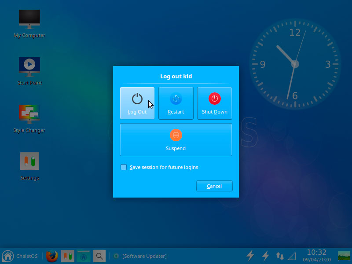
Task: Open the home folder file manager in taskbar
Action: 84,256
